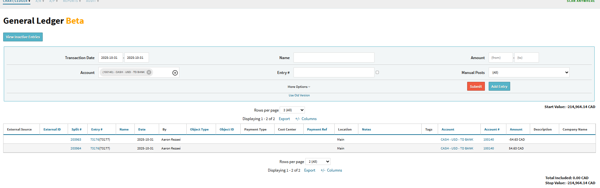Open the Manual Posts dropdown
The width and height of the screenshot is (600, 188).
tap(529, 72)
